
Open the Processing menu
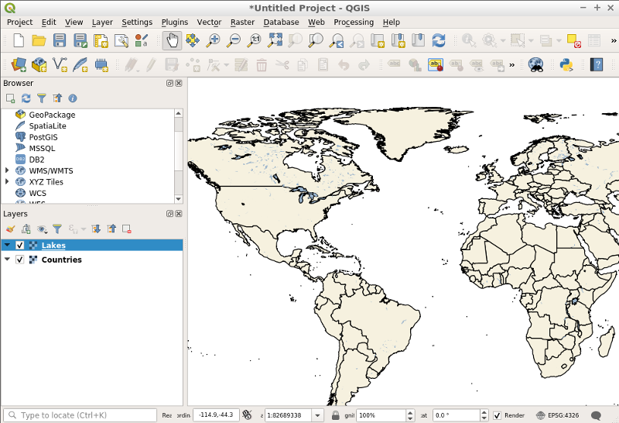click(354, 22)
